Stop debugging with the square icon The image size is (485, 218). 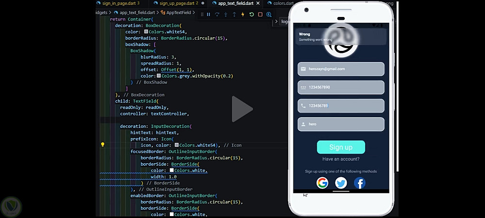tap(260, 15)
